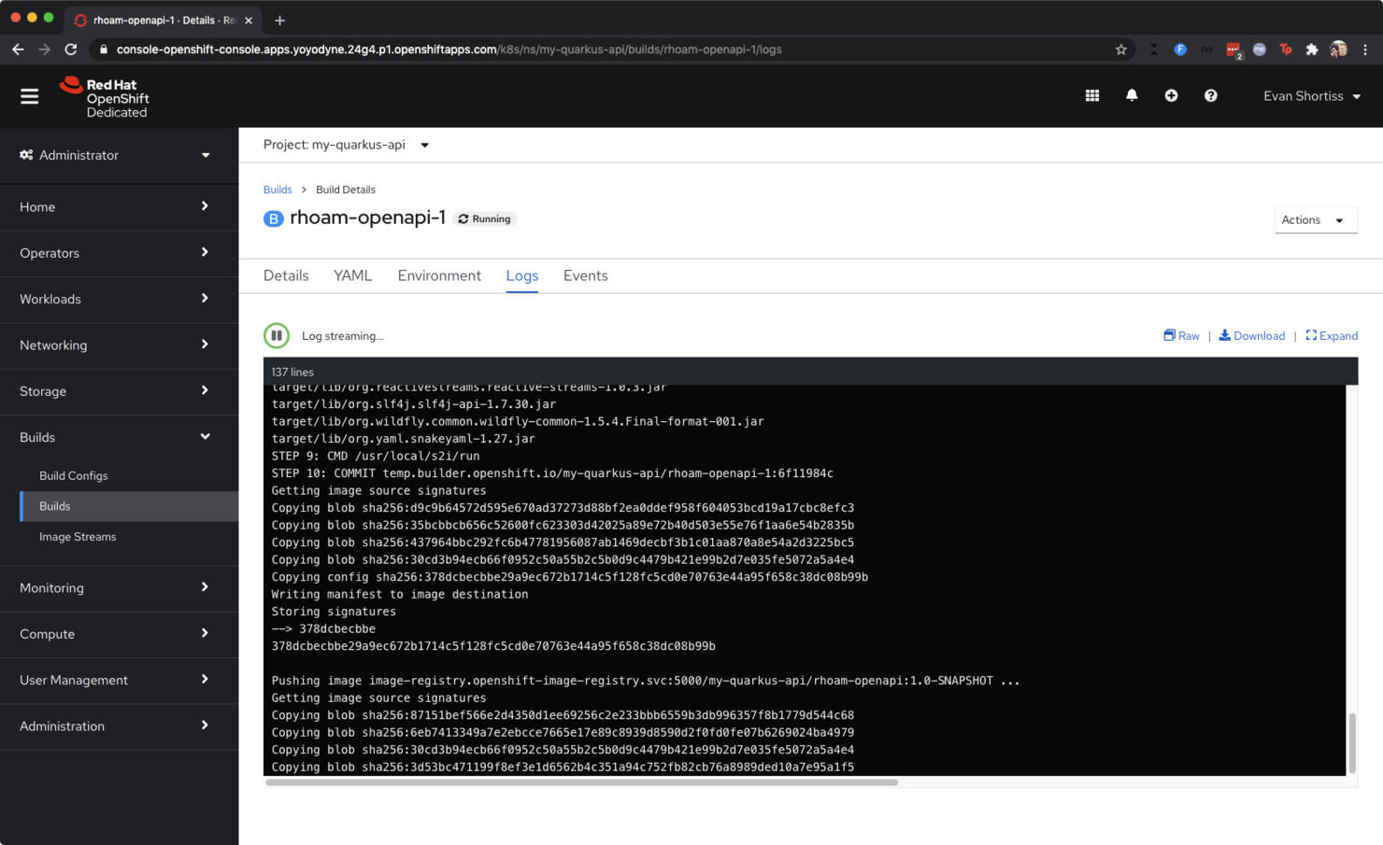Bookmark the page via the browser star
This screenshot has width=1383, height=845.
click(1120, 49)
